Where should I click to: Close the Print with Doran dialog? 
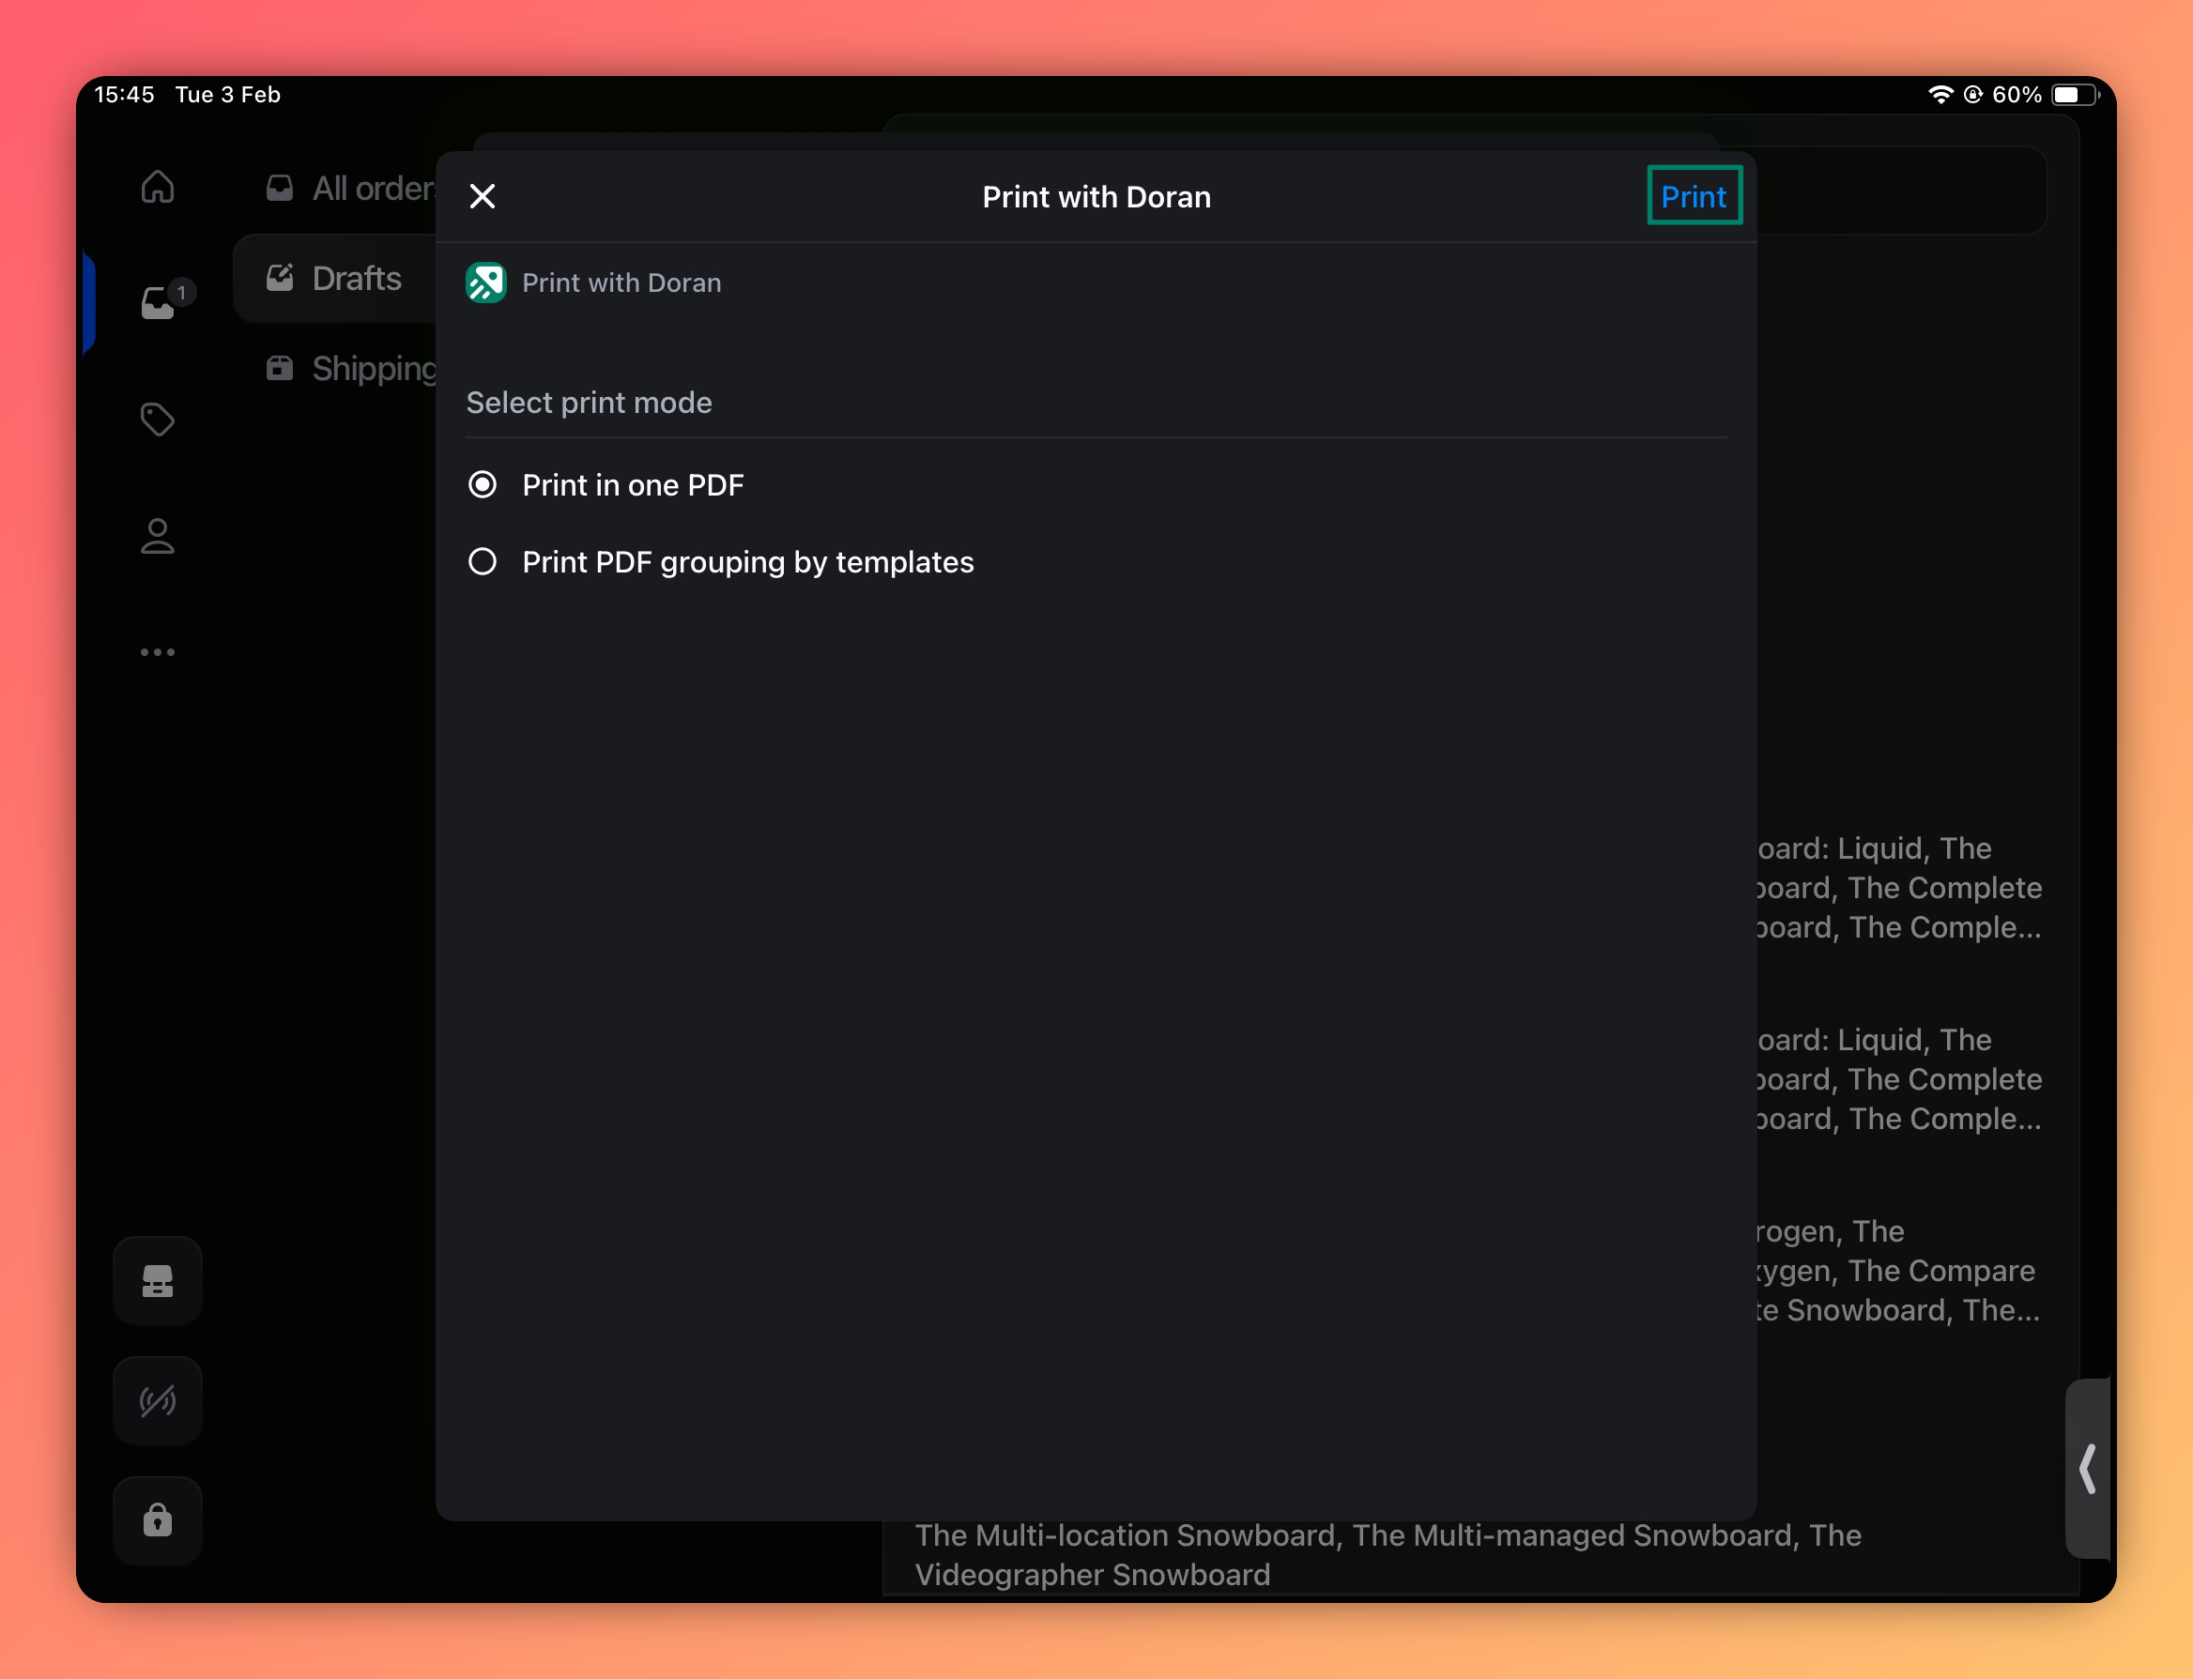(483, 197)
